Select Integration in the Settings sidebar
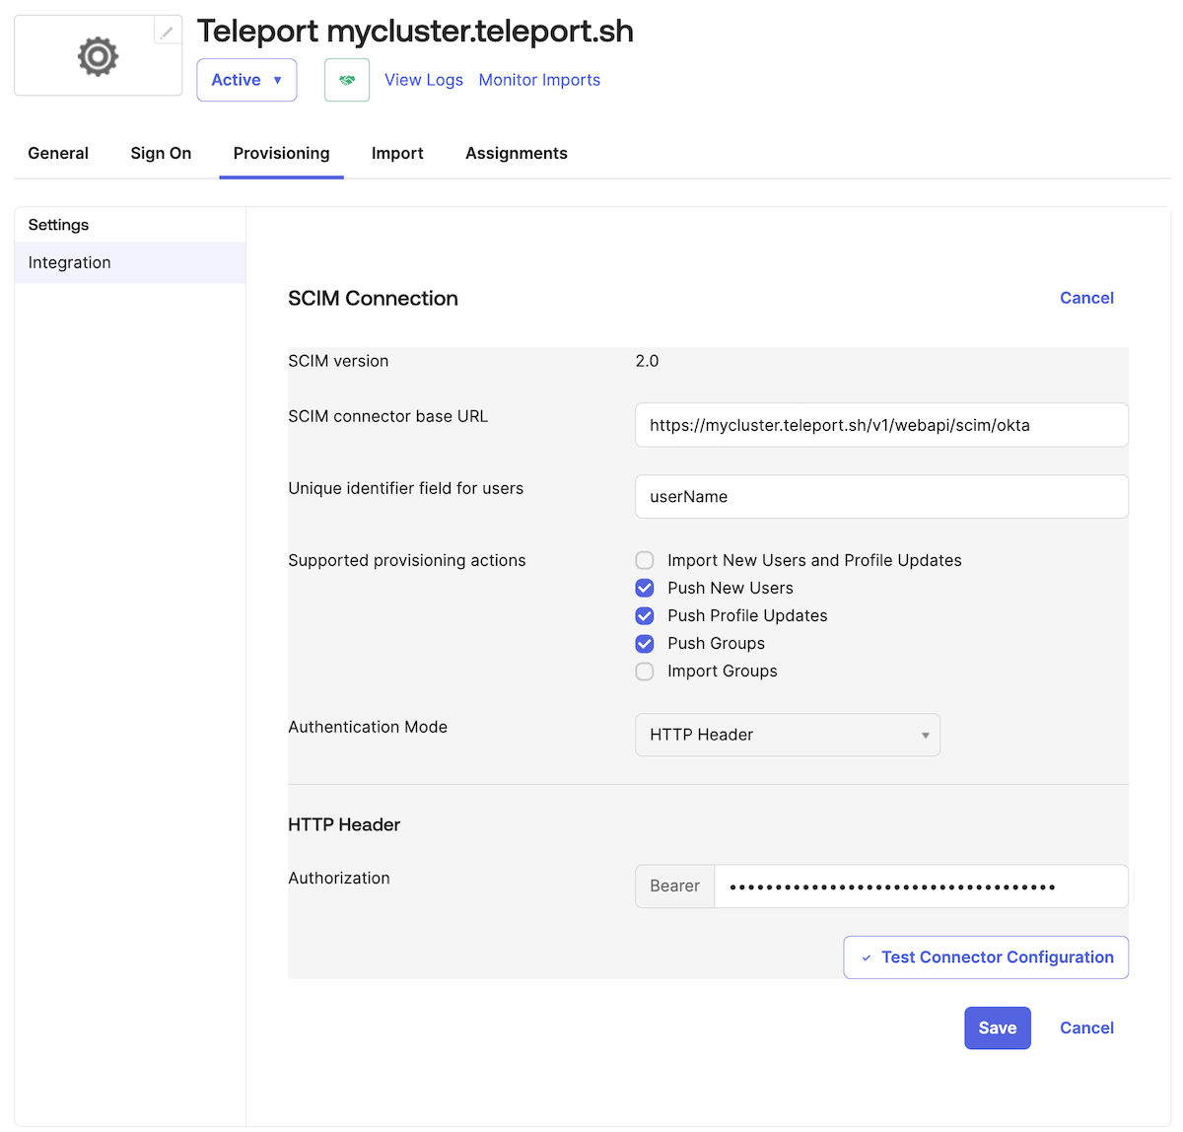 (x=69, y=262)
